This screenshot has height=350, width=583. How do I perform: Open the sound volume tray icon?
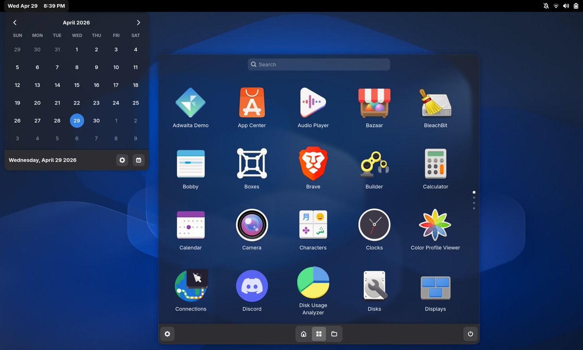pyautogui.click(x=566, y=6)
